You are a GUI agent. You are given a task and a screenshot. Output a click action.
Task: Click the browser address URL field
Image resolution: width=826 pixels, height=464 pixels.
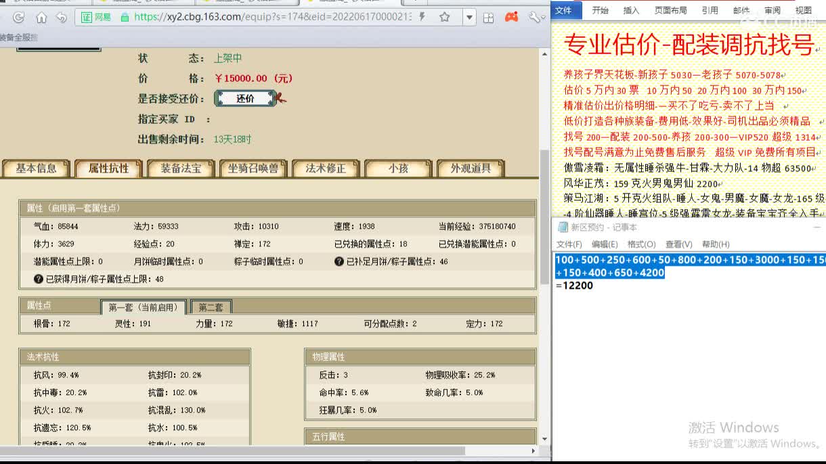pyautogui.click(x=272, y=18)
